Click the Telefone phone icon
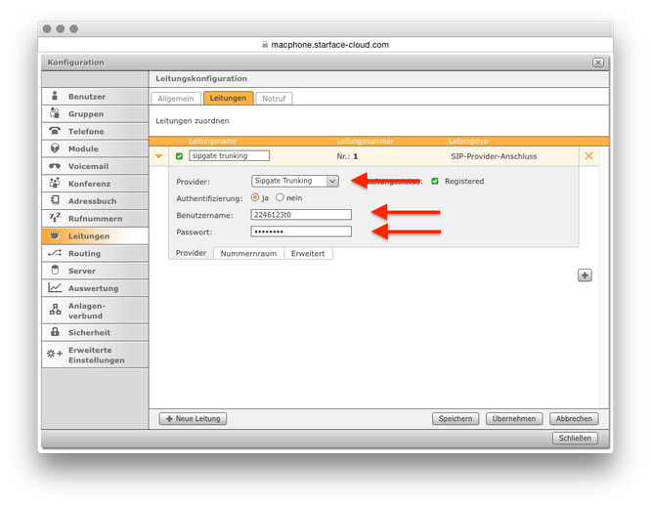Image resolution: width=651 pixels, height=507 pixels. pyautogui.click(x=55, y=131)
